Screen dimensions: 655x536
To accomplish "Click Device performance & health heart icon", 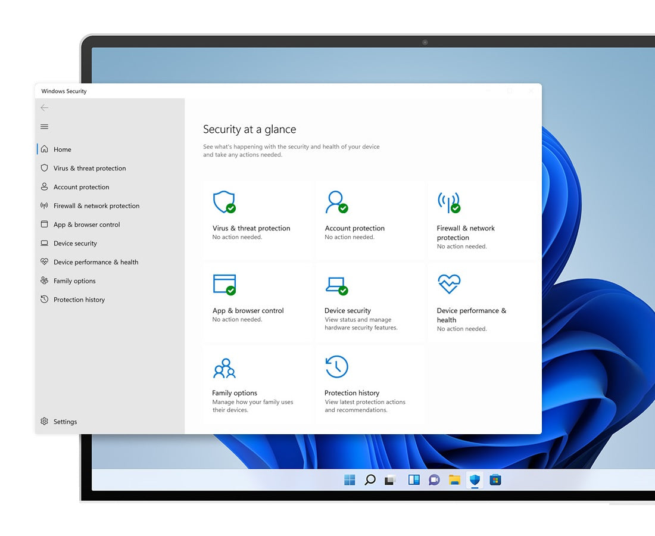I will 448,284.
